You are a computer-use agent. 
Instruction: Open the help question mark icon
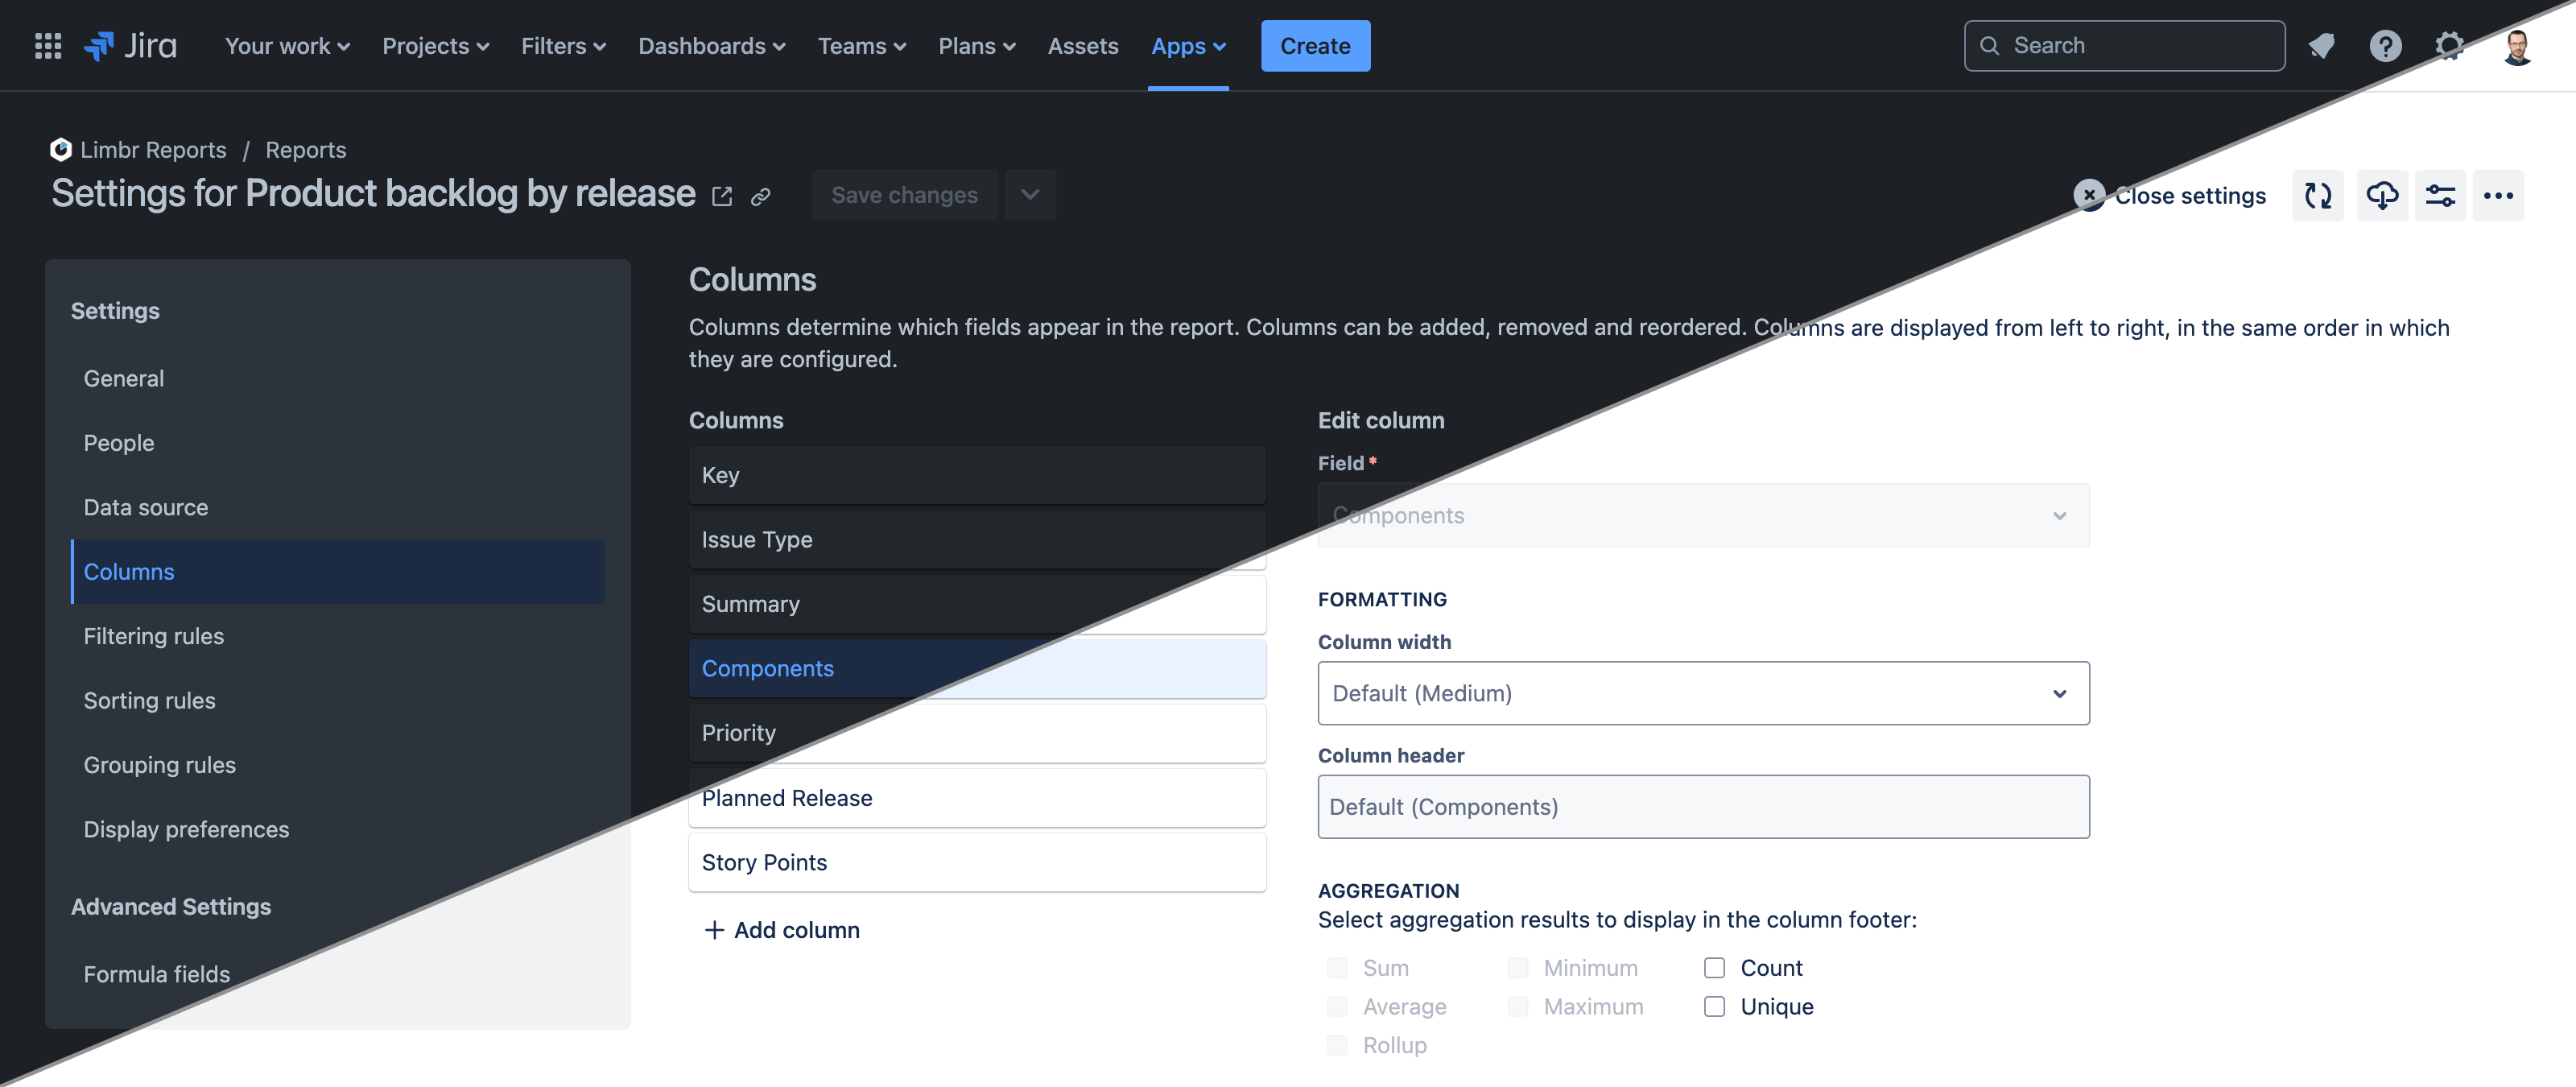pos(2385,46)
